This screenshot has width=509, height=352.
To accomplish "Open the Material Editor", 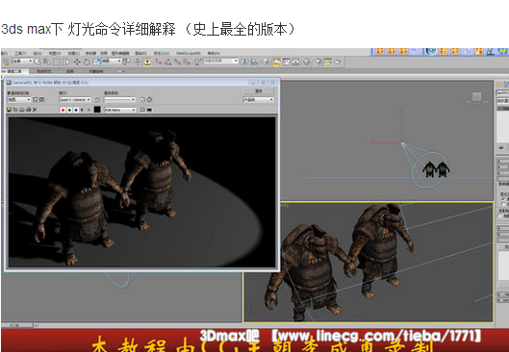I will [307, 62].
